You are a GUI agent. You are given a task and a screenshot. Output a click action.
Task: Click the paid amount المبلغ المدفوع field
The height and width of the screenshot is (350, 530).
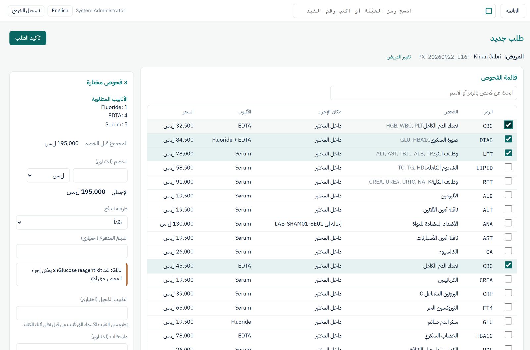point(72,251)
